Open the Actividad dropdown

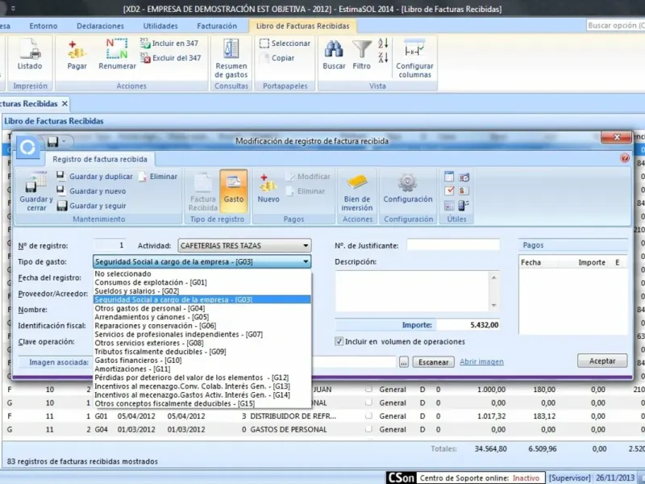click(x=244, y=246)
